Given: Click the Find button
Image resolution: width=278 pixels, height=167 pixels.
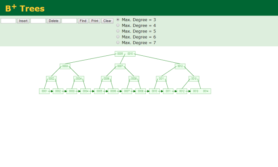Looking at the screenshot, I should click(x=83, y=21).
